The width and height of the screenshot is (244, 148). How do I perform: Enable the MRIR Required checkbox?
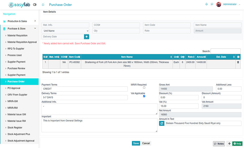click(144, 88)
